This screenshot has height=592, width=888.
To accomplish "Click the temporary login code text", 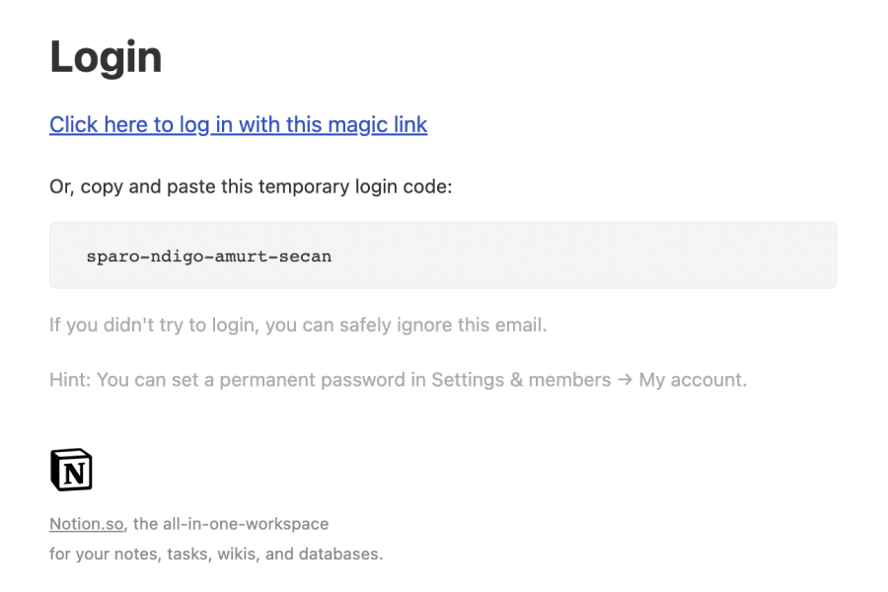I will coord(208,257).
